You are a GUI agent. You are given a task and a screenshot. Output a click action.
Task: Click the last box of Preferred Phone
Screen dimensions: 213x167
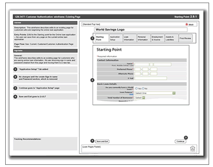[x=154, y=69]
